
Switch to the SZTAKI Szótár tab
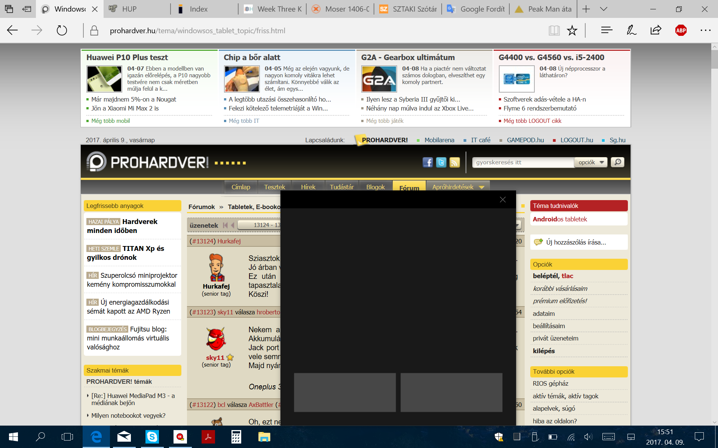pyautogui.click(x=408, y=9)
